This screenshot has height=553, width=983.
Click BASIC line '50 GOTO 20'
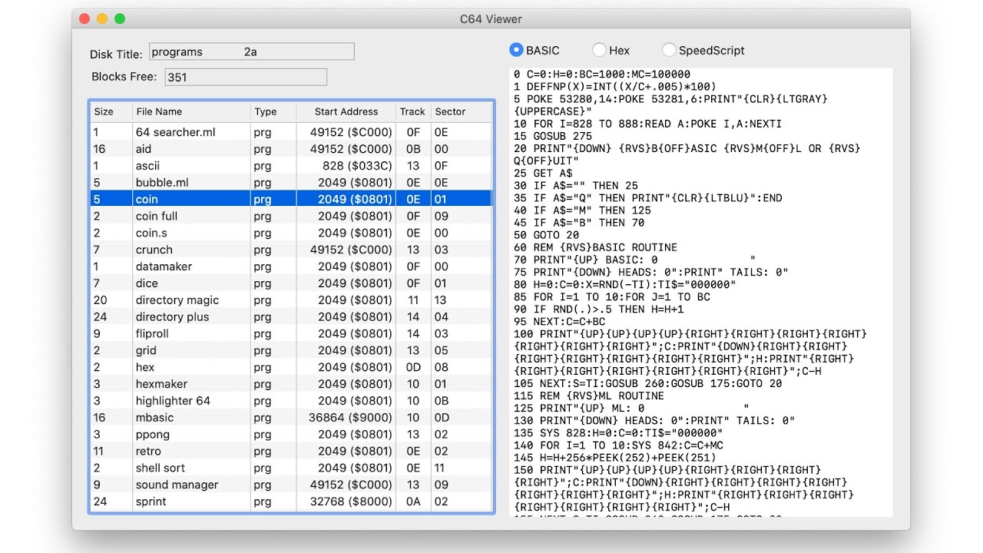[546, 235]
